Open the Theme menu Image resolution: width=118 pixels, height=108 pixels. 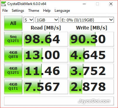pos(34,11)
